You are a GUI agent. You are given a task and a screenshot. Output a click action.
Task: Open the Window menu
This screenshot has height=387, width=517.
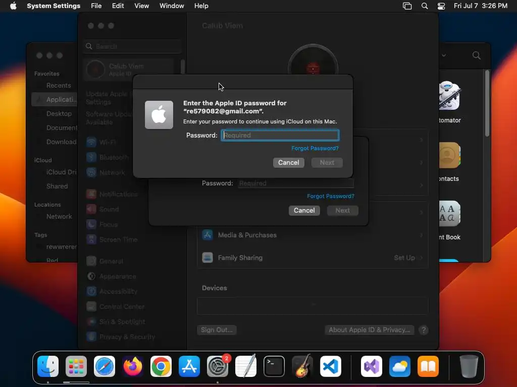pyautogui.click(x=172, y=6)
